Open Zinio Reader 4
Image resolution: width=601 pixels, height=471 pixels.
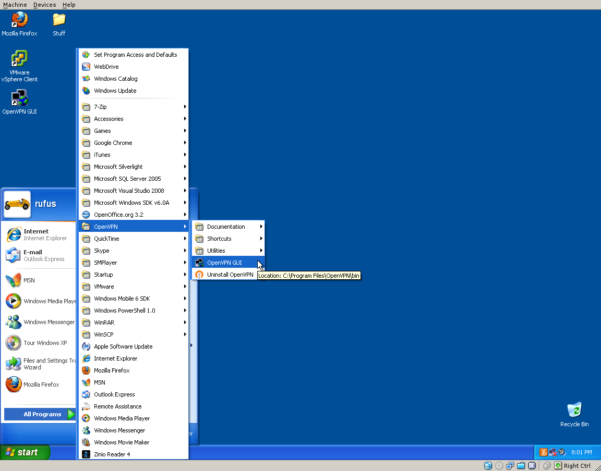coord(134,454)
